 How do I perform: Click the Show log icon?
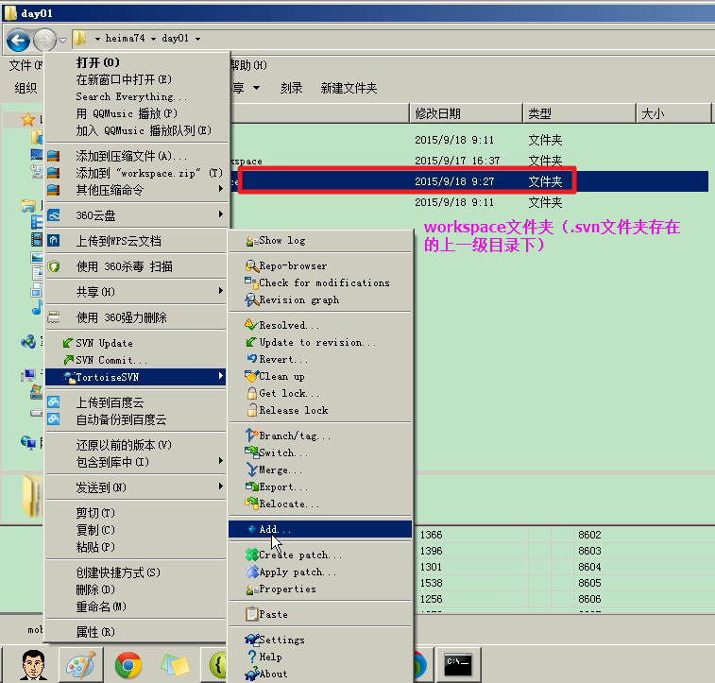(x=251, y=241)
